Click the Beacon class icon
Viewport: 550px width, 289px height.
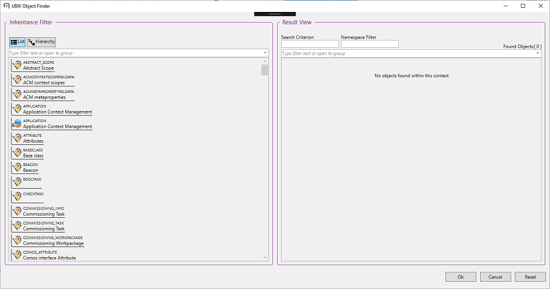(17, 167)
